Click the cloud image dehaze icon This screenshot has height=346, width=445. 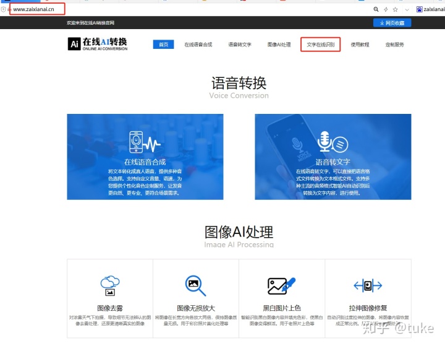tap(110, 286)
